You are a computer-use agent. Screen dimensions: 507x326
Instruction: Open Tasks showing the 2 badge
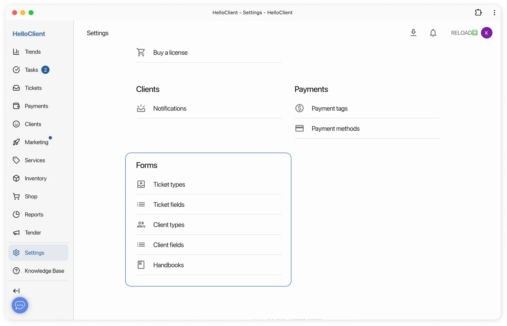tap(31, 70)
